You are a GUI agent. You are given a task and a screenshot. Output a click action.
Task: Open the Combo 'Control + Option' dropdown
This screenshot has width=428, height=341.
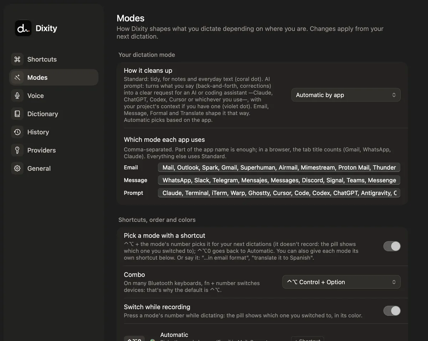[341, 282]
